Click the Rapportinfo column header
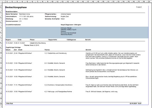Screen dimensions: 152x108 53,40
